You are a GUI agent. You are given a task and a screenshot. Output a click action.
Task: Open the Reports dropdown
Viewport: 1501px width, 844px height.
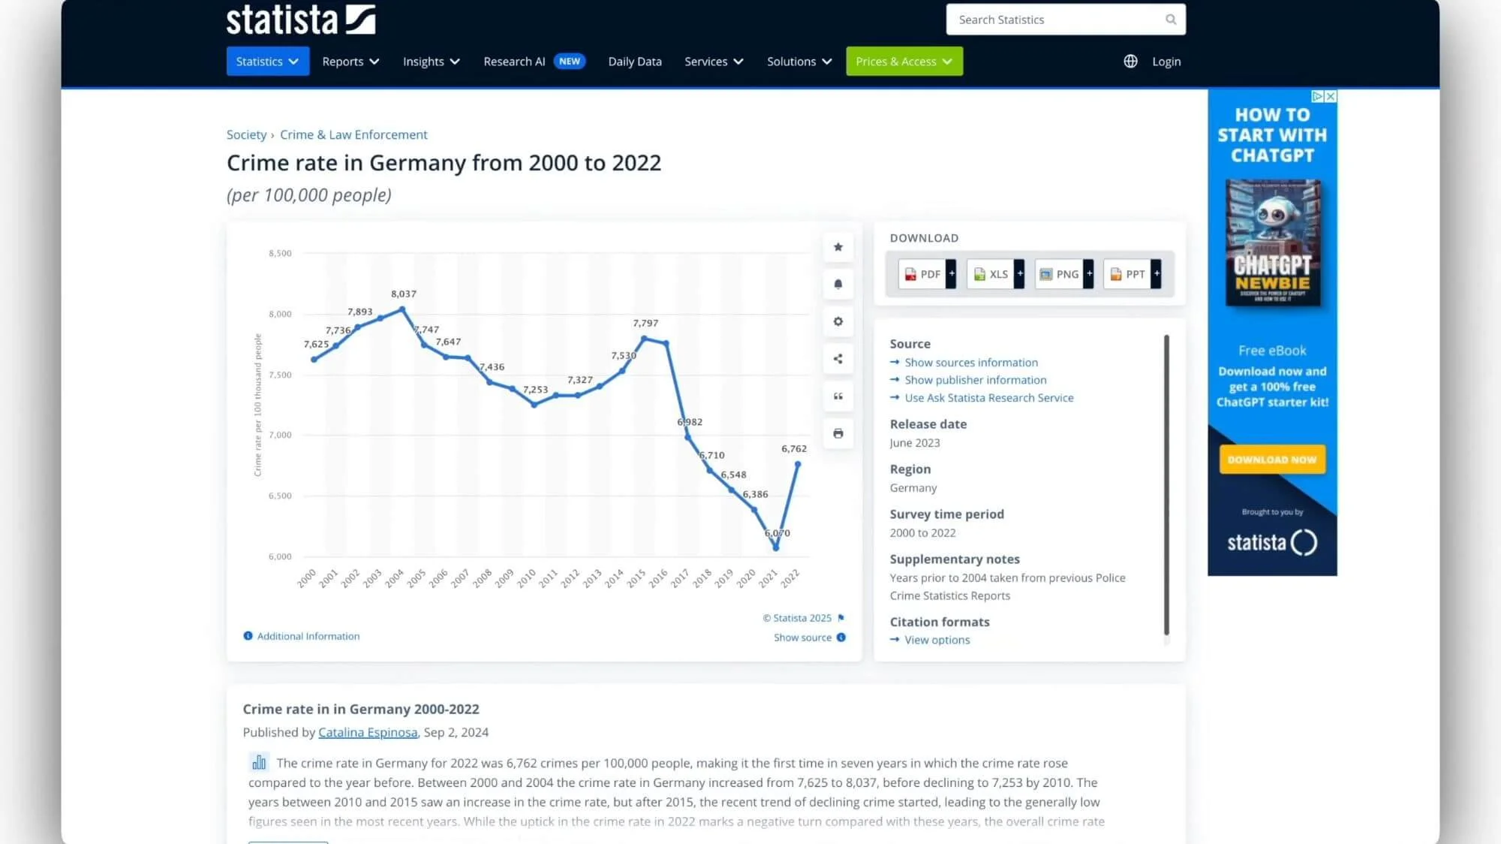[350, 62]
